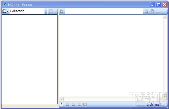Select the Collection name field

coord(27,11)
